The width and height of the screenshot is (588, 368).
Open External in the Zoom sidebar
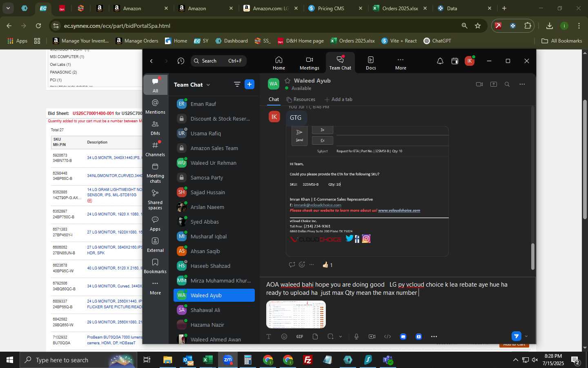tap(155, 245)
